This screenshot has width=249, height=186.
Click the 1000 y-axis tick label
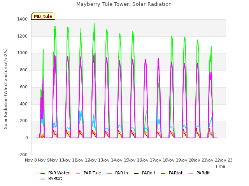click(x=23, y=53)
